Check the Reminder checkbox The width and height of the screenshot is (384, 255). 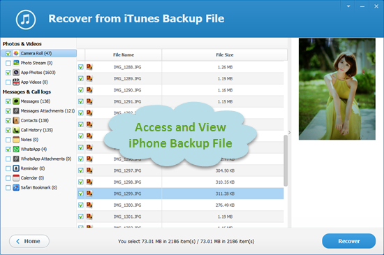(x=8, y=168)
